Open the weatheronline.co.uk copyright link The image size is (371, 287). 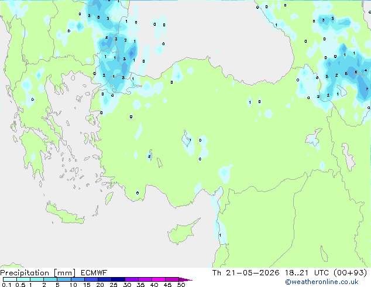322,282
